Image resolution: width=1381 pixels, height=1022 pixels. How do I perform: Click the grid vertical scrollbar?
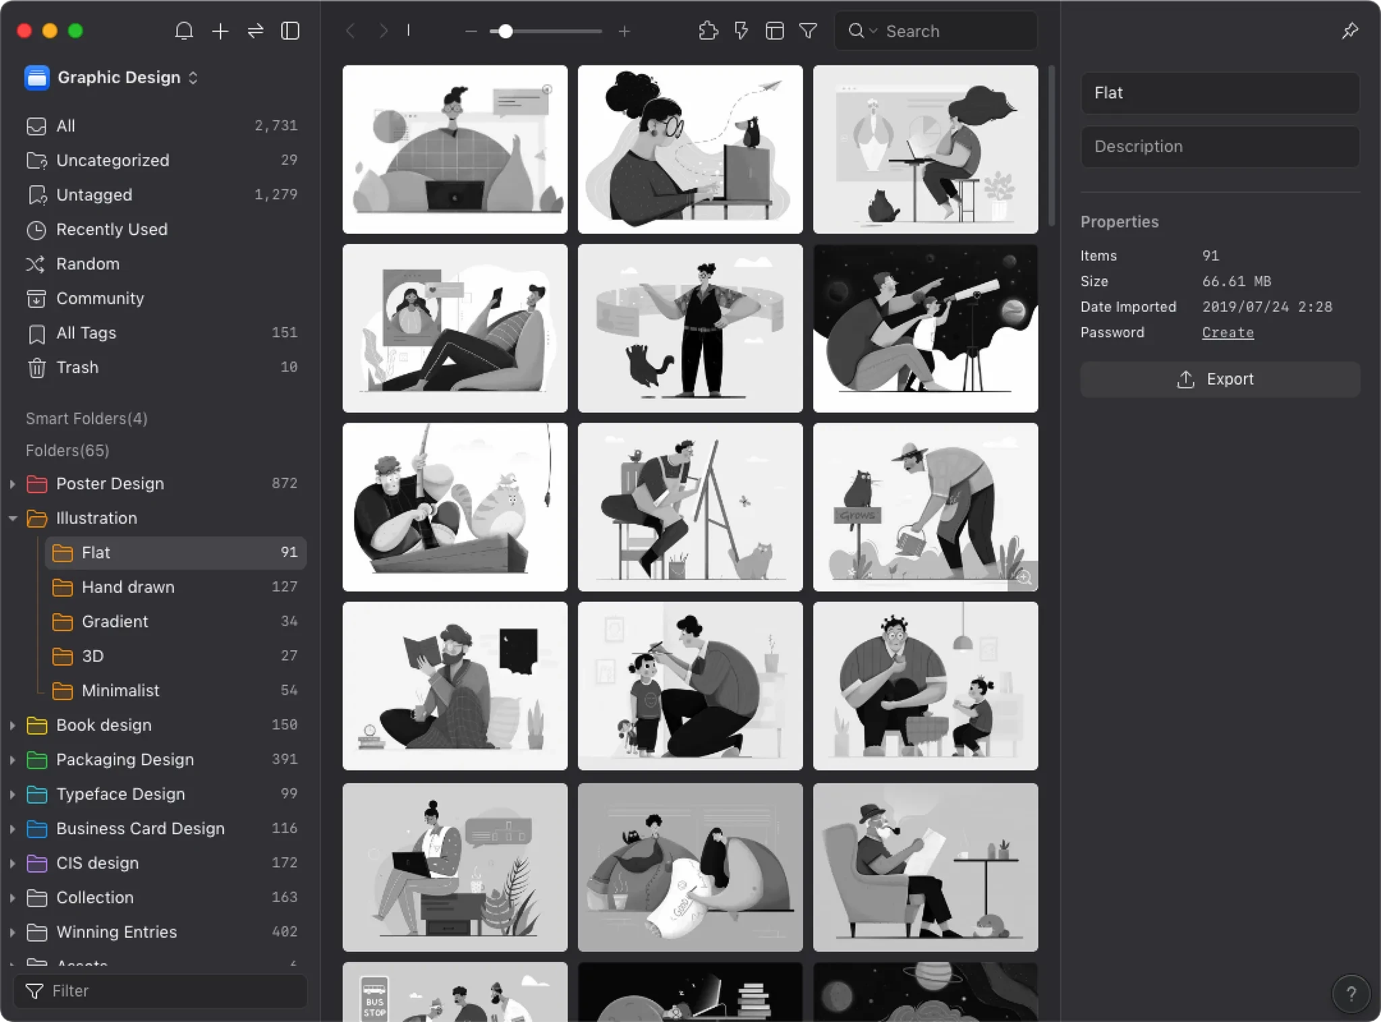click(x=1051, y=146)
